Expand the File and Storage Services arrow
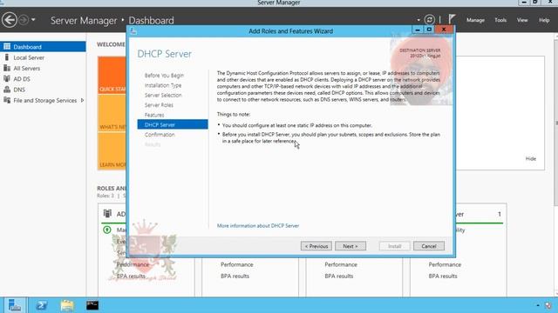The width and height of the screenshot is (558, 313). point(82,101)
